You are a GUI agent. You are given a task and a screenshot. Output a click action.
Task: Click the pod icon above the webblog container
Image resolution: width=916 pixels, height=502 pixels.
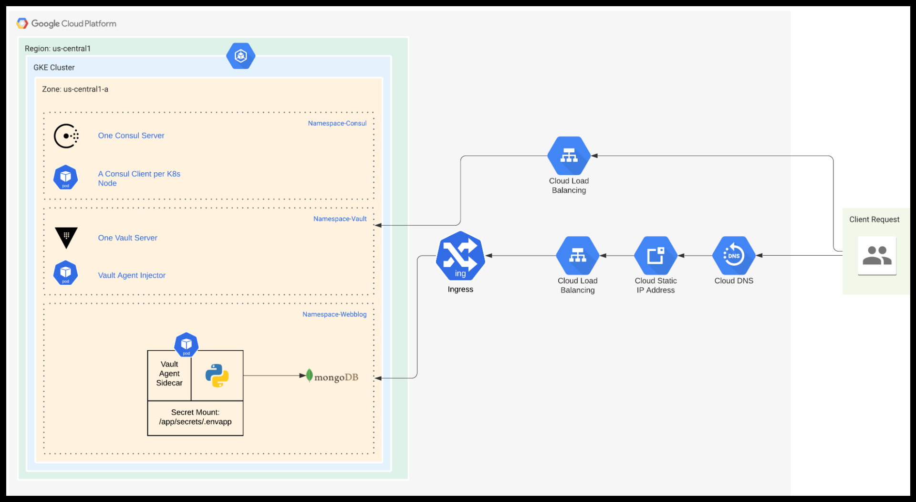(186, 344)
